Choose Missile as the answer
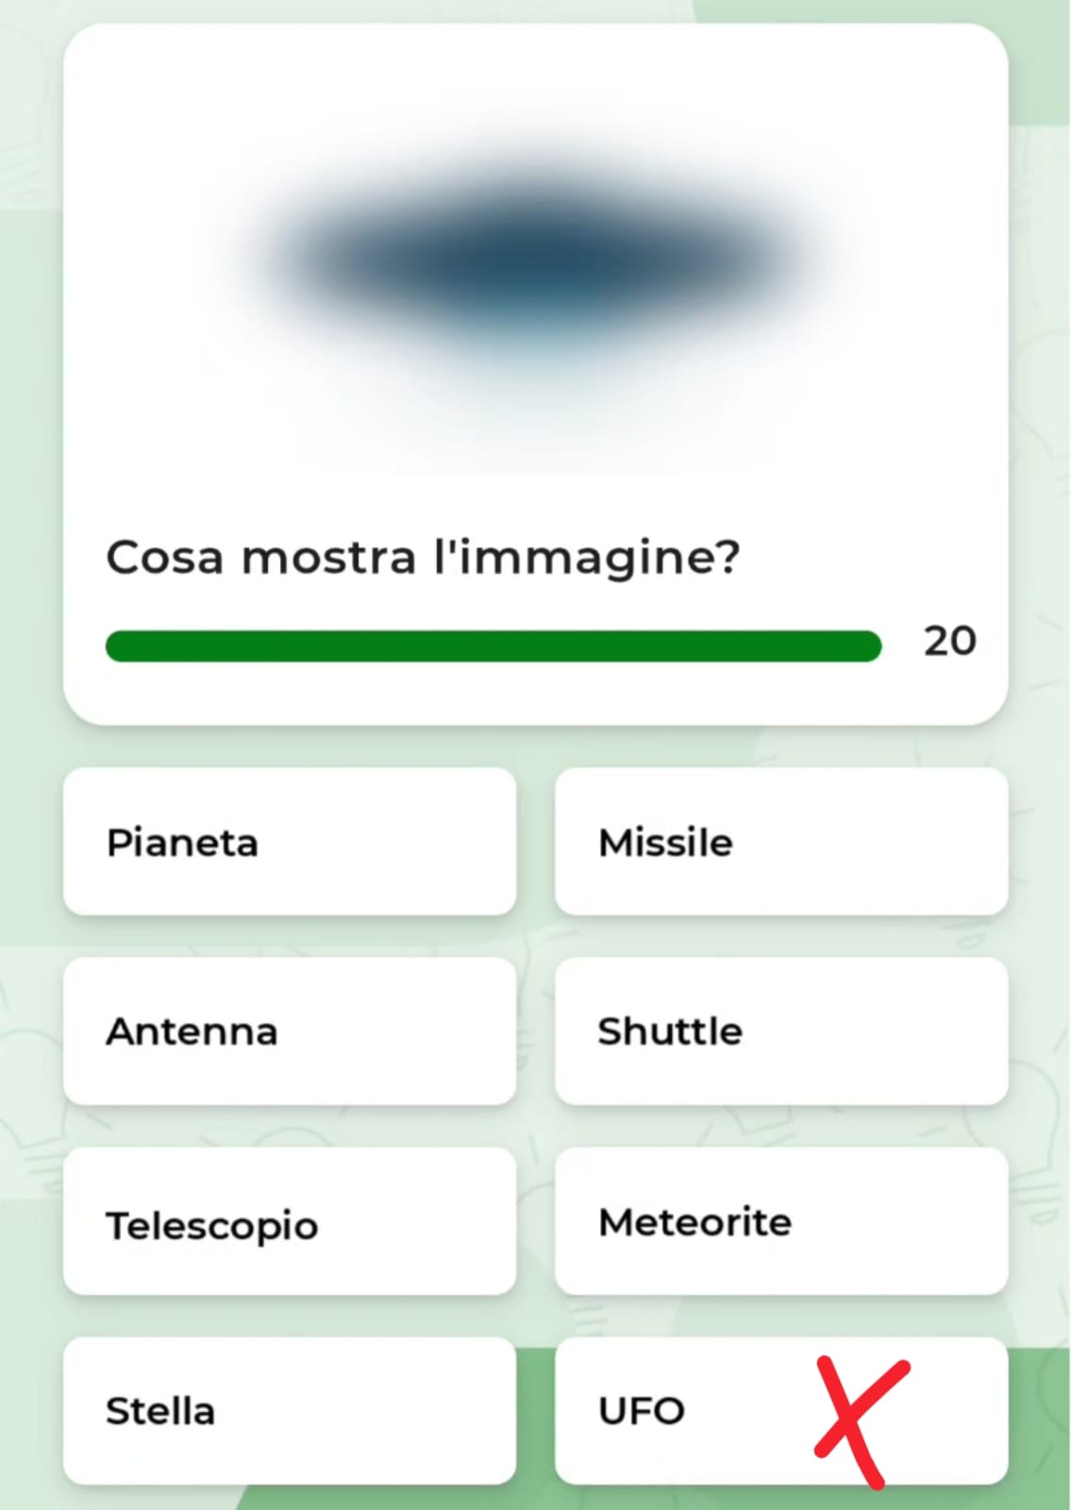 point(780,842)
